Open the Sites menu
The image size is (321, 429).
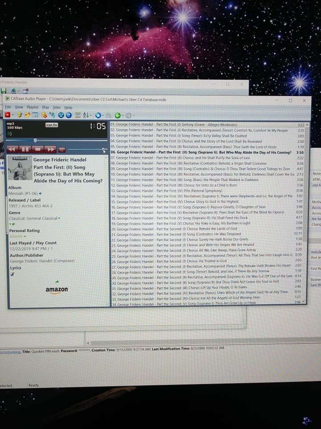click(57, 107)
